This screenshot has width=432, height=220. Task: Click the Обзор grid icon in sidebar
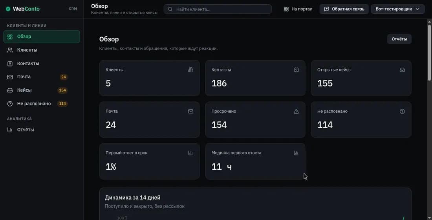click(10, 37)
